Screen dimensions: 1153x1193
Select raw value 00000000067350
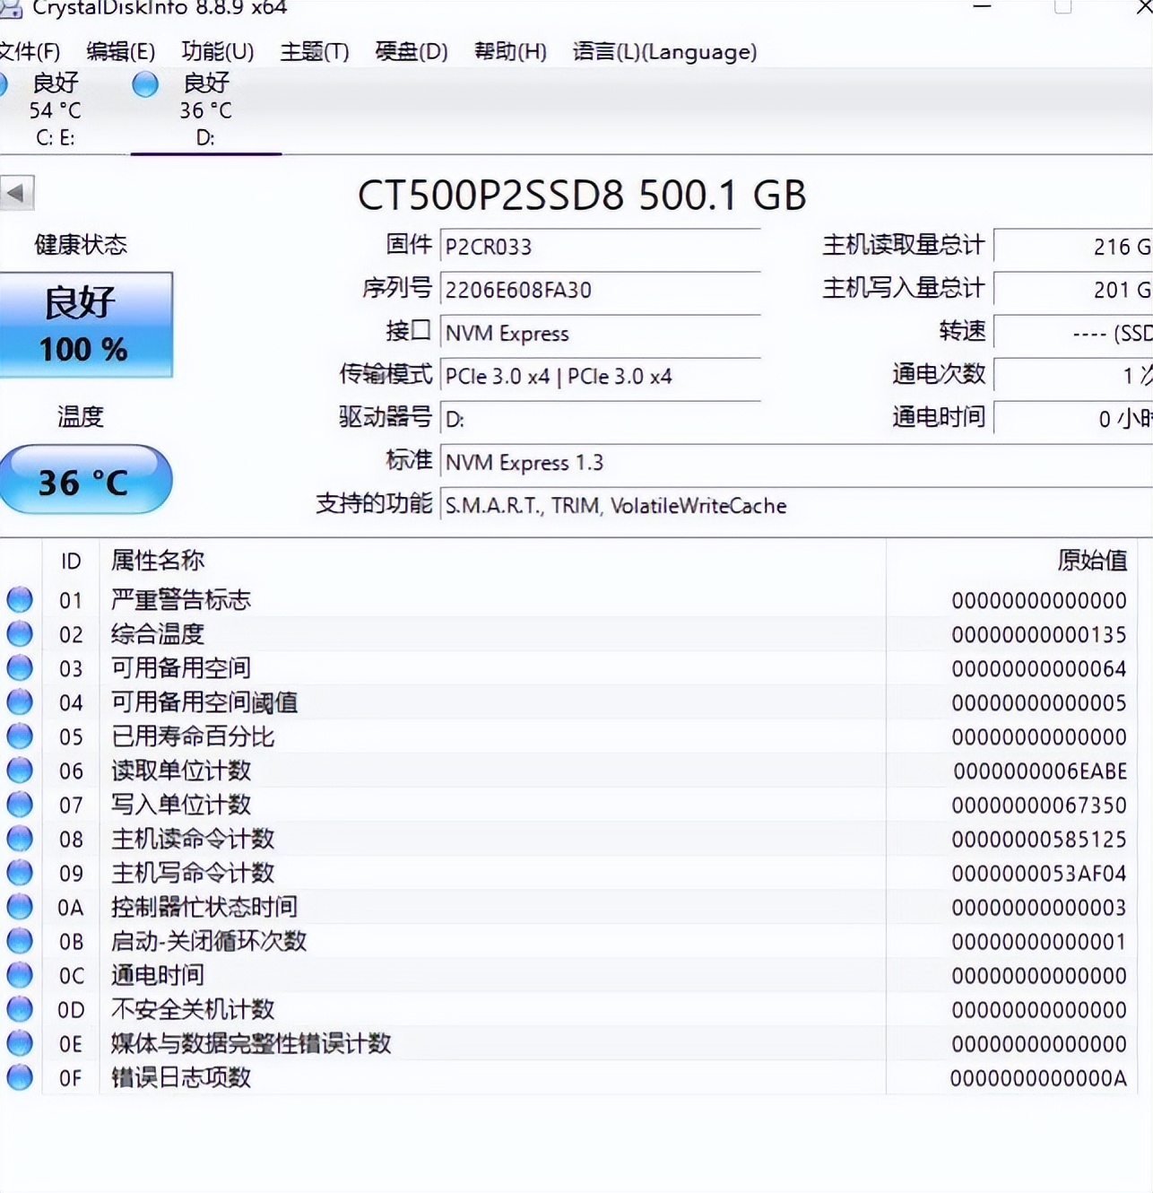point(1039,805)
